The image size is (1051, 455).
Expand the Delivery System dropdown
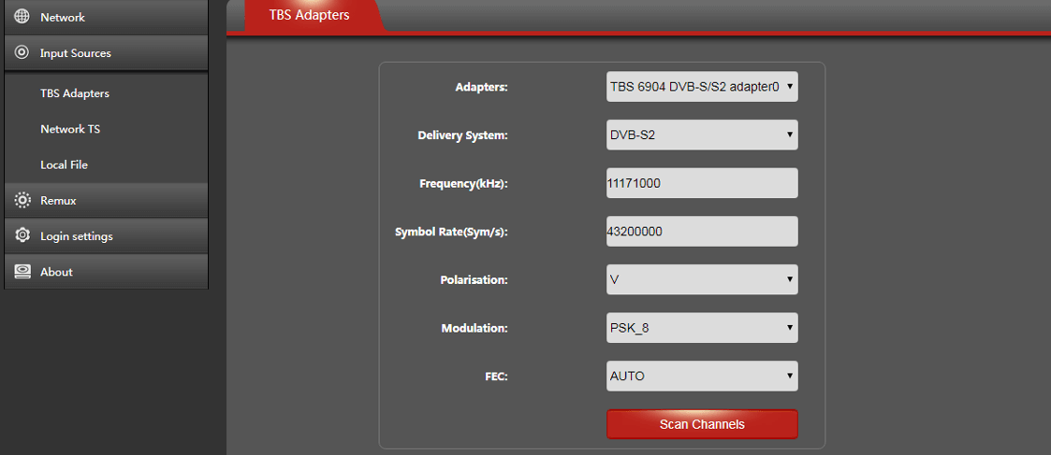(x=702, y=135)
